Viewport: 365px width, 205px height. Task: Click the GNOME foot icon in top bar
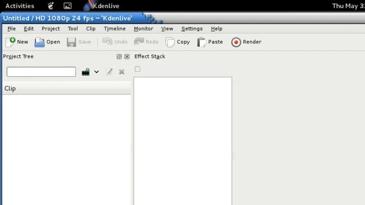[51, 6]
